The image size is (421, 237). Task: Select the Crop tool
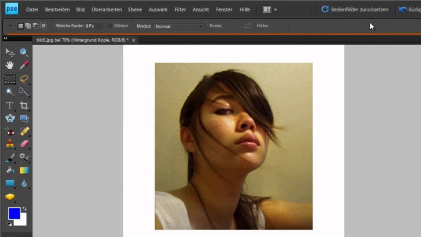pyautogui.click(x=24, y=106)
